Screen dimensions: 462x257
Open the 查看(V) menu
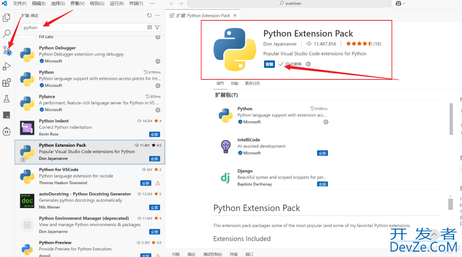(77, 3)
